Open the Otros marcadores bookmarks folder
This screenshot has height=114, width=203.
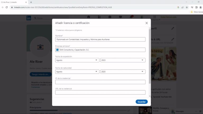(197, 12)
